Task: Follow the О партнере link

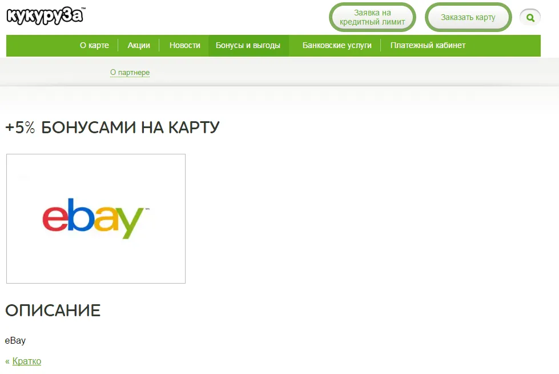Action: tap(130, 73)
